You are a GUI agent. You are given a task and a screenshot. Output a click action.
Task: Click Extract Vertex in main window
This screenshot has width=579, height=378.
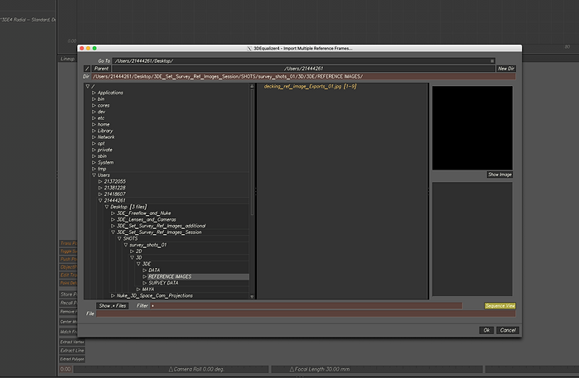(72, 342)
